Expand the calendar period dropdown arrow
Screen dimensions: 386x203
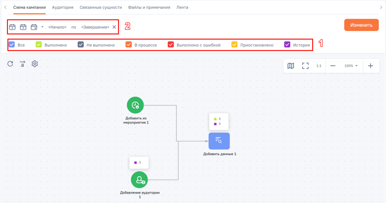42,27
